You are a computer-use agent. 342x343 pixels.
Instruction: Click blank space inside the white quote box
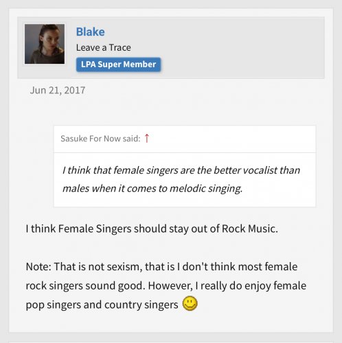click(x=280, y=189)
